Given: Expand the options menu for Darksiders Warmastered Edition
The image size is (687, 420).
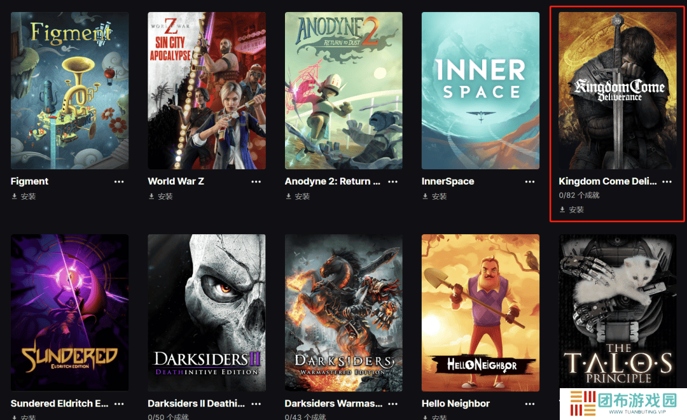Looking at the screenshot, I should coord(392,403).
